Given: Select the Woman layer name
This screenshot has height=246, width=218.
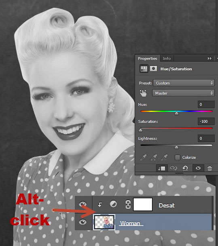Looking at the screenshot, I should 130,223.
